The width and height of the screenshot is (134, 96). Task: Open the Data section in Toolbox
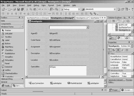(12, 21)
